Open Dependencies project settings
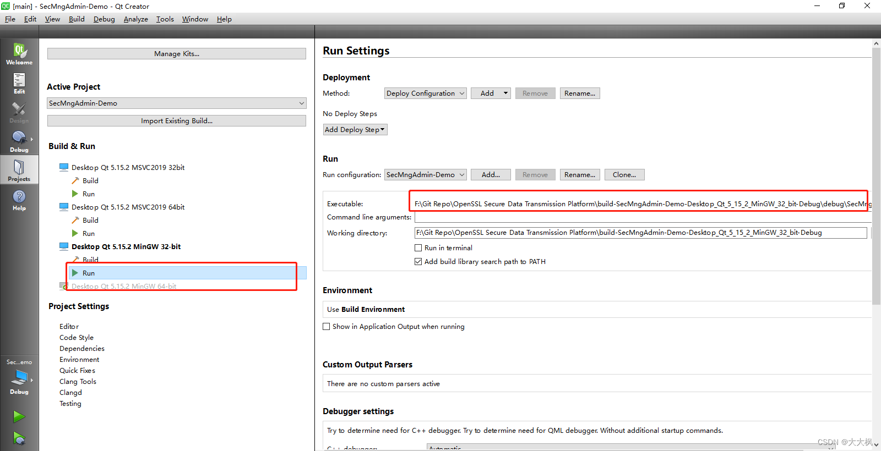 coord(82,349)
